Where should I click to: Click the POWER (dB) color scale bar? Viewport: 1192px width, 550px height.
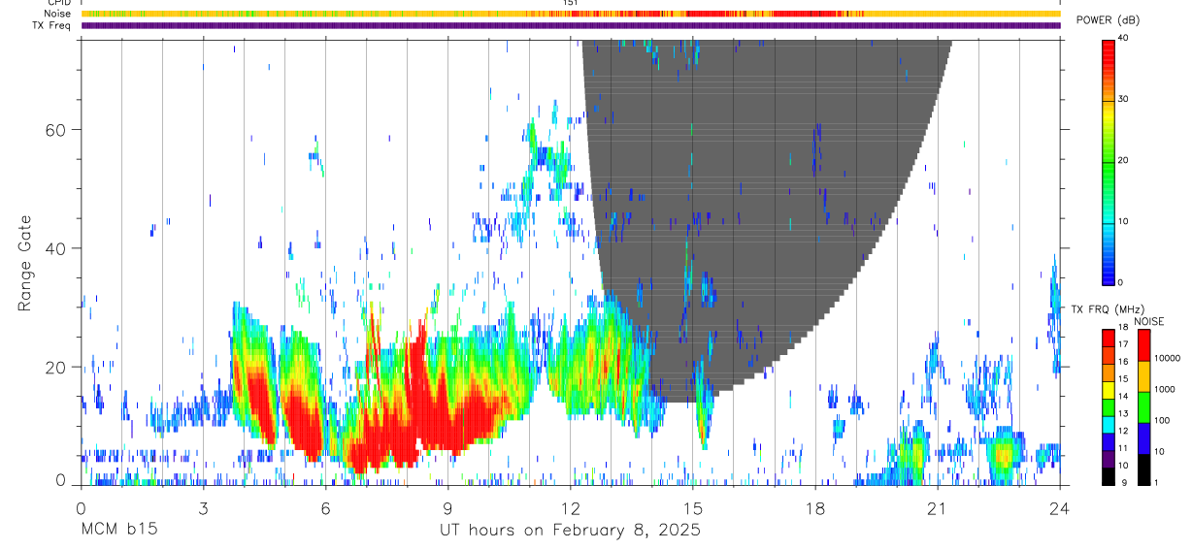[x=1109, y=161]
